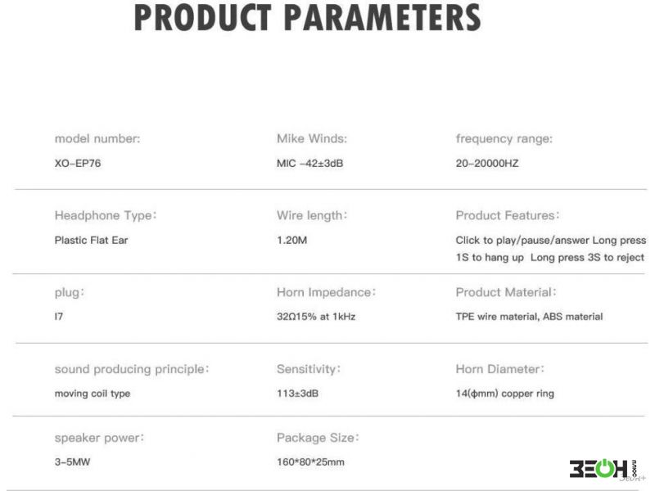Select the Horn Impedance value text
The height and width of the screenshot is (491, 655).
pos(316,317)
